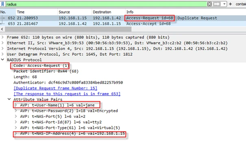Open response in frame 653 link
This screenshot has height=148, width=246.
coord(67,94)
